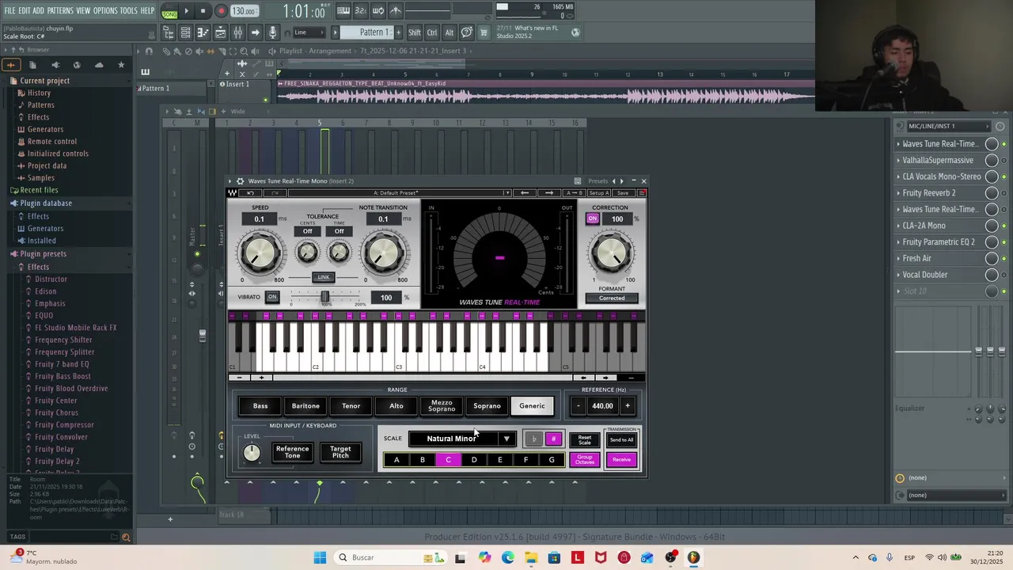Expand the Current project tree item
Screen dimensions: 1013x570
pyautogui.click(x=44, y=81)
